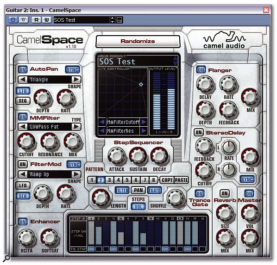The height and width of the screenshot is (265, 277).
Task: Click the save preset floppy icon
Action: (119, 20)
